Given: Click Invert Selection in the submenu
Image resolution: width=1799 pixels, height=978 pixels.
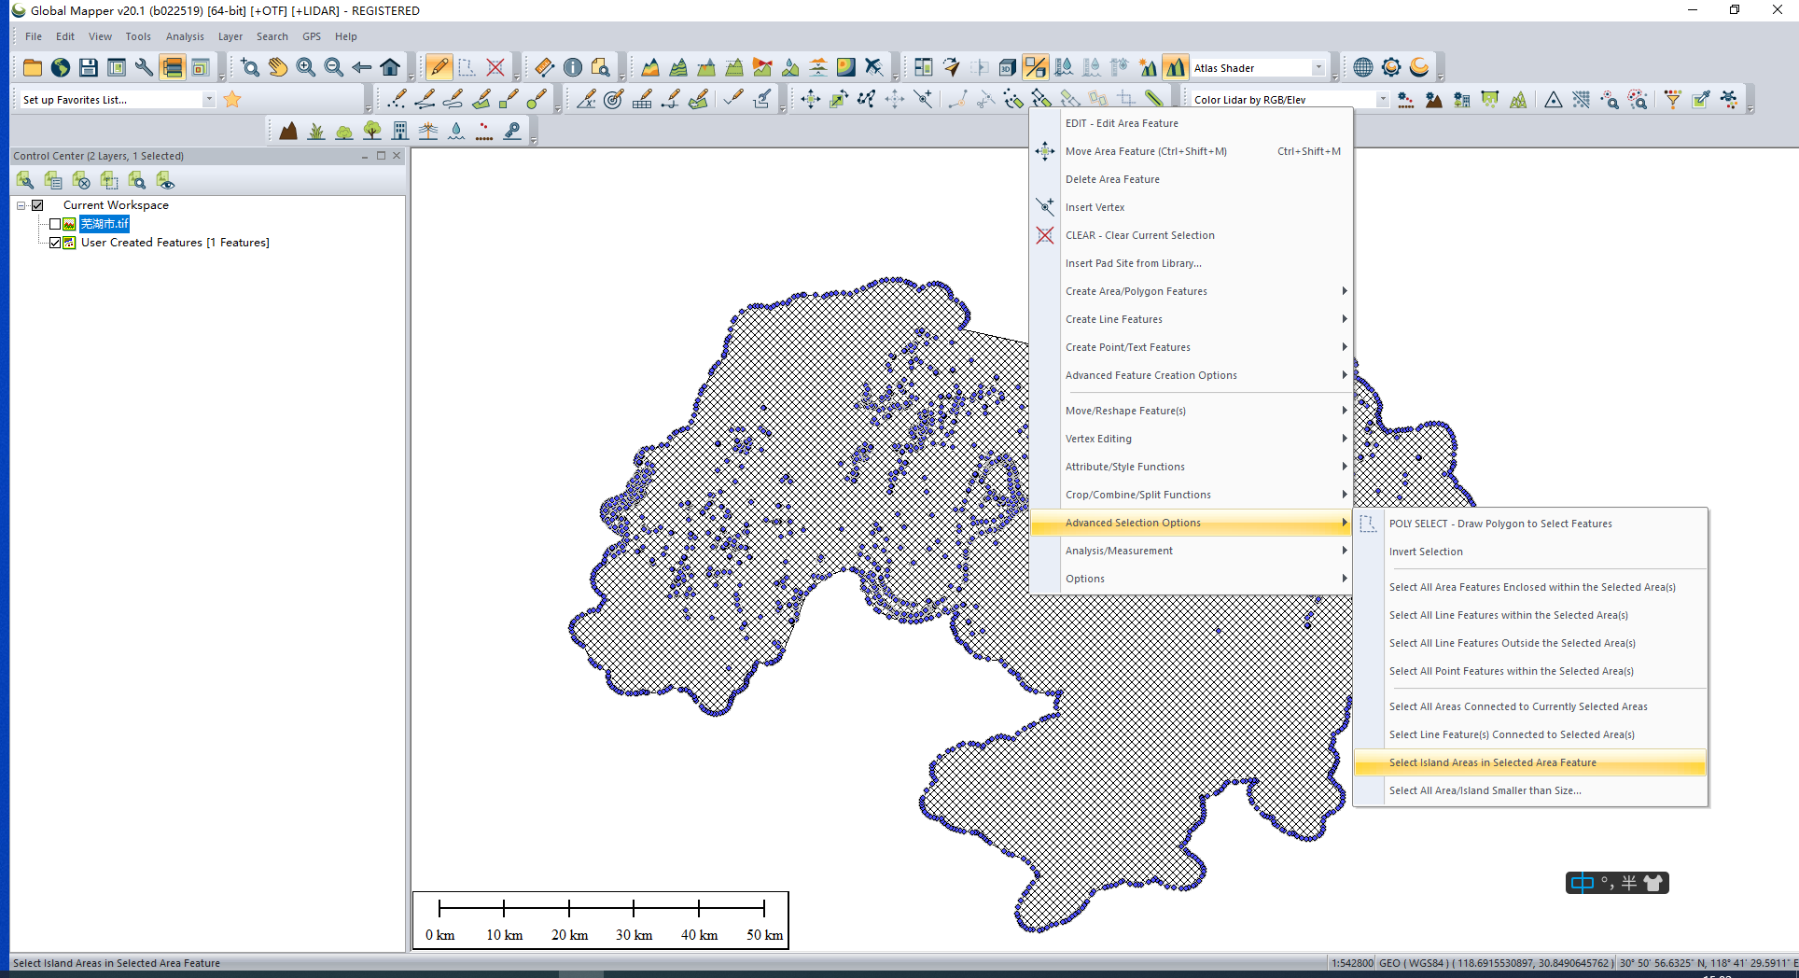Looking at the screenshot, I should click(x=1530, y=552).
